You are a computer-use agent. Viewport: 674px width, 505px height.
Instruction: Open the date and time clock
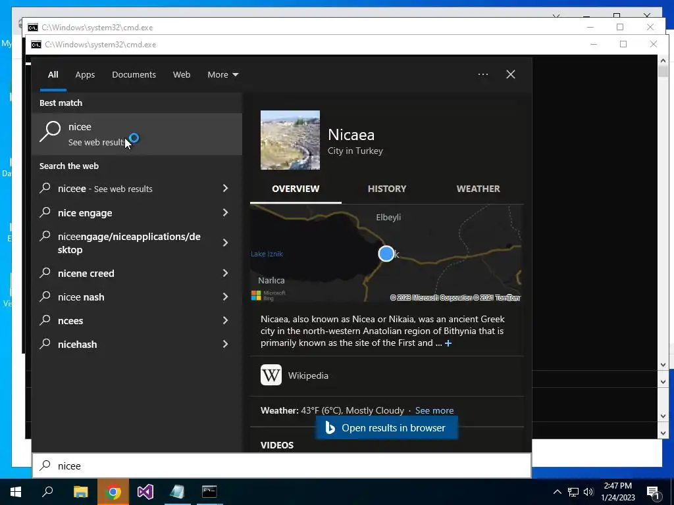click(x=617, y=492)
